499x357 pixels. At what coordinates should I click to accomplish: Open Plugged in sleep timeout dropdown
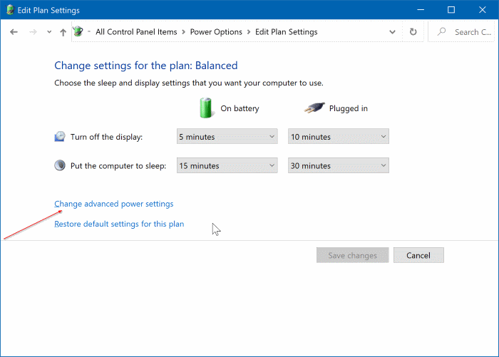339,165
